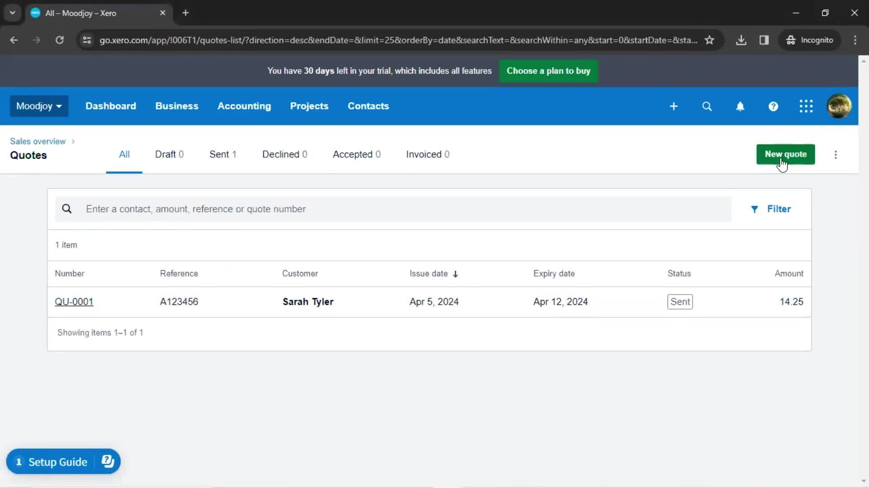Screen dimensions: 869x488
Task: Open the help question mark icon
Action: [x=773, y=106]
